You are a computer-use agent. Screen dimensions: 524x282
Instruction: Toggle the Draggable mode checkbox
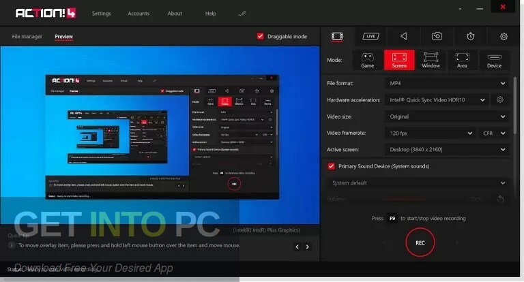(x=260, y=36)
